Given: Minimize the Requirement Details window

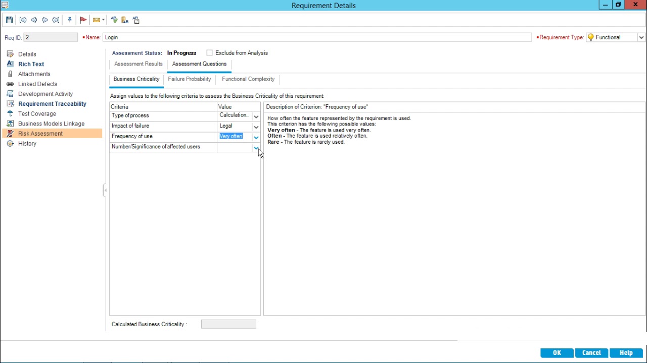Looking at the screenshot, I should click(605, 5).
